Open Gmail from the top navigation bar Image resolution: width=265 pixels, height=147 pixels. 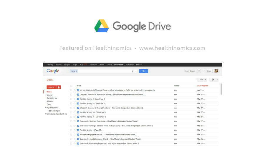109,65
